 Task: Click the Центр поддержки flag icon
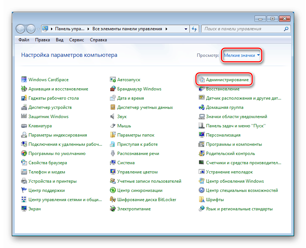(24, 190)
